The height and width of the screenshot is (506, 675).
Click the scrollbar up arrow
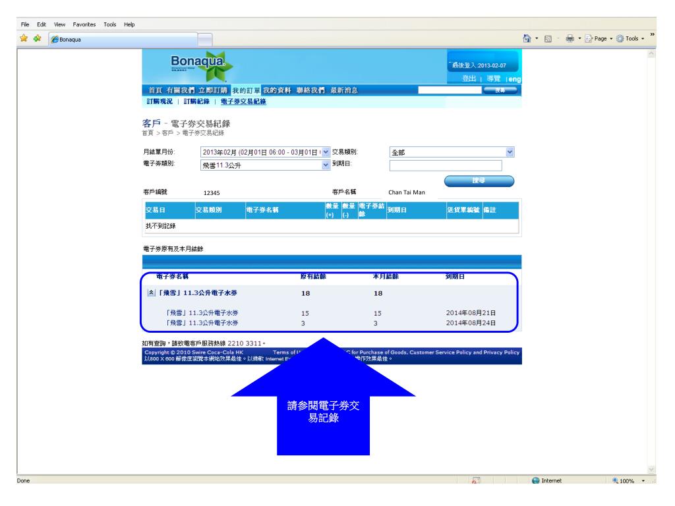[651, 54]
